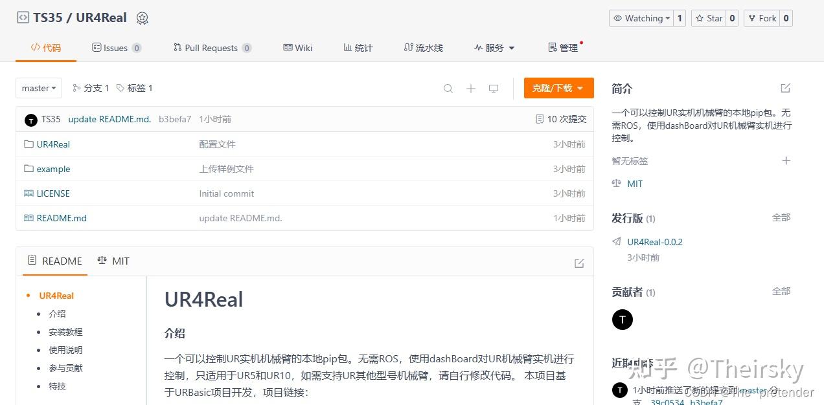This screenshot has width=824, height=405.
Task: Open the Web IDE monitor icon
Action: [x=494, y=88]
